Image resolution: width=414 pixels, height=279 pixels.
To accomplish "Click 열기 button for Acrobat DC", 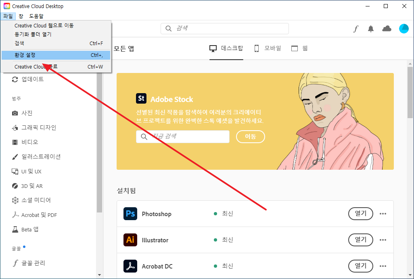I will pos(361,266).
